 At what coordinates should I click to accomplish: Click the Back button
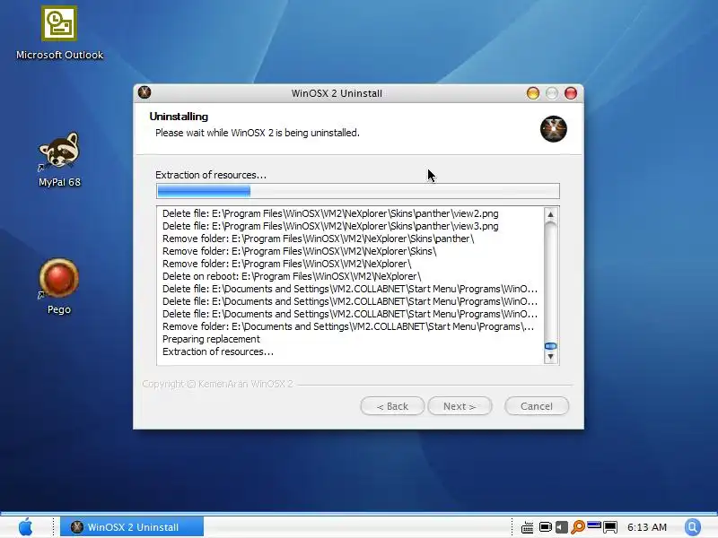[392, 406]
